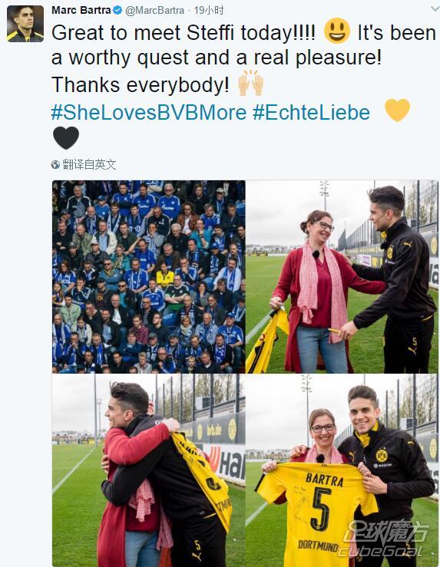Open the @MarcBartra handle link
This screenshot has width=440, height=567.
(154, 11)
